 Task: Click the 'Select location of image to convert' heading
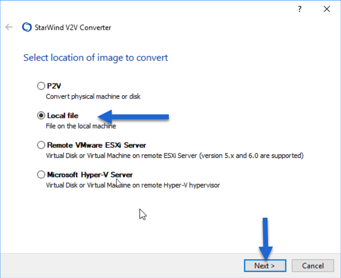pyautogui.click(x=96, y=58)
